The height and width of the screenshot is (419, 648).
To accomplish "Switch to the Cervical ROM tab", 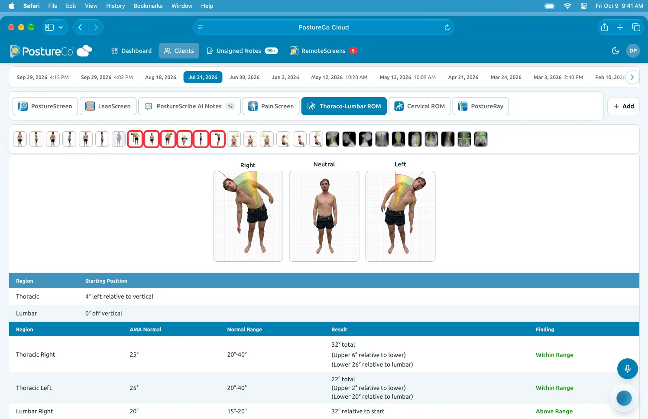I will click(x=420, y=106).
